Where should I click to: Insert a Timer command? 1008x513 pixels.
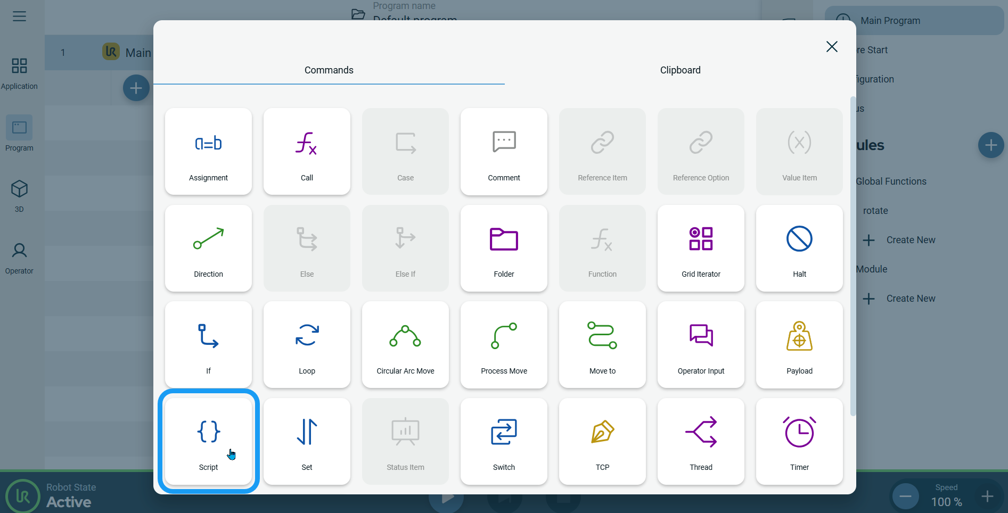point(799,441)
